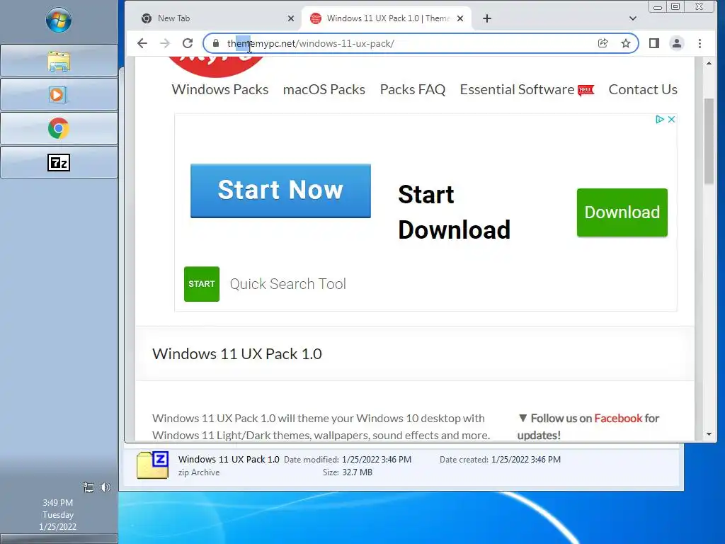Screen dimensions: 725x544
Task: Select the zip archive icon in Explorer details
Action: tap(153, 465)
